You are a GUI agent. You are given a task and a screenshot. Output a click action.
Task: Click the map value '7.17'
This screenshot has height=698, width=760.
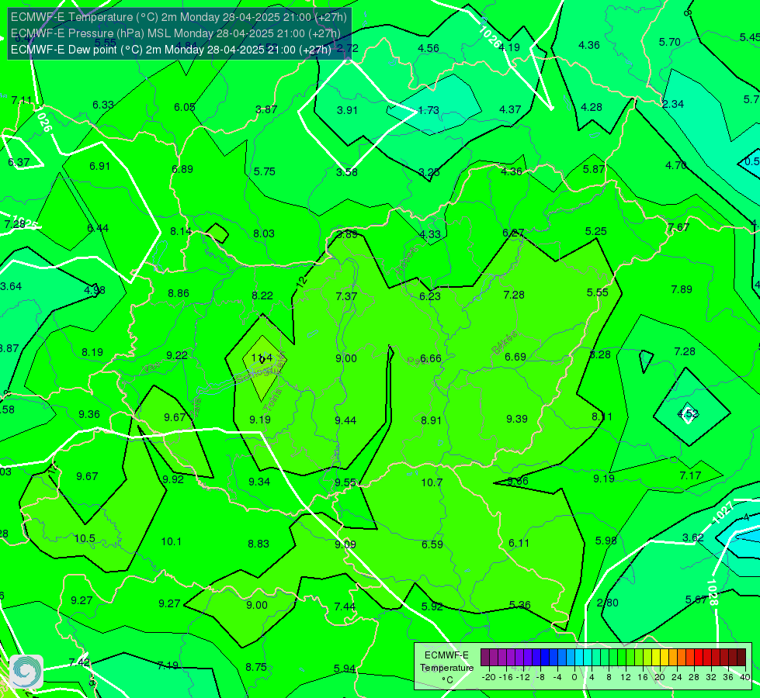click(x=690, y=475)
